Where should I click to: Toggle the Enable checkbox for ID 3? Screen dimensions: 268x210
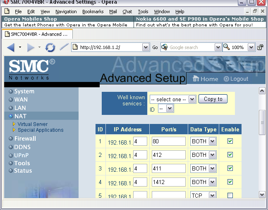pyautogui.click(x=230, y=168)
